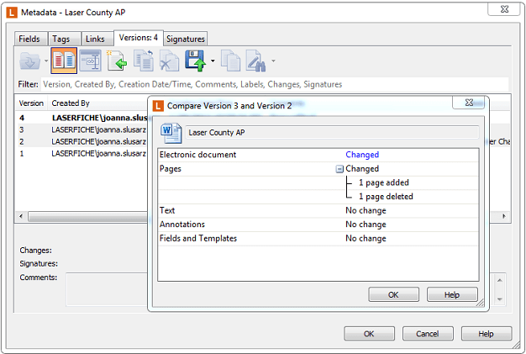This screenshot has height=354, width=526.
Task: Click the revert to version icon with green arrow
Action: click(x=117, y=61)
